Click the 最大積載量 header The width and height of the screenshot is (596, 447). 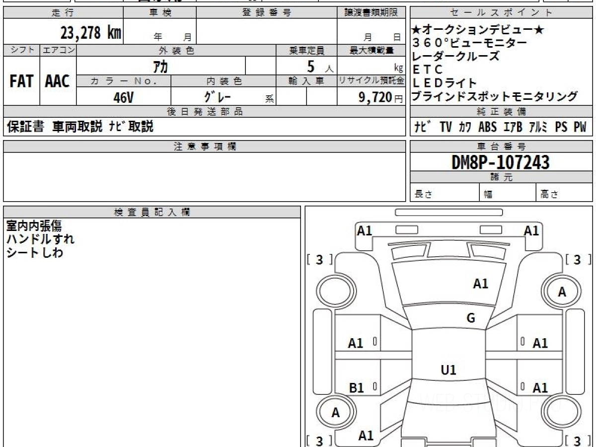[x=372, y=50]
